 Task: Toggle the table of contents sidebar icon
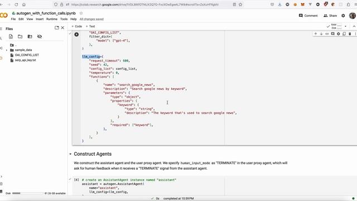(1, 28)
